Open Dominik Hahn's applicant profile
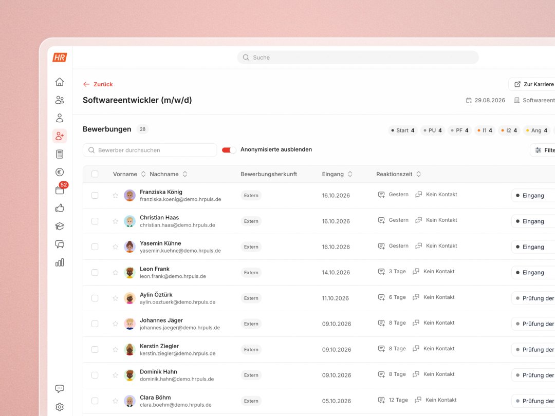This screenshot has height=416, width=555. (x=158, y=372)
